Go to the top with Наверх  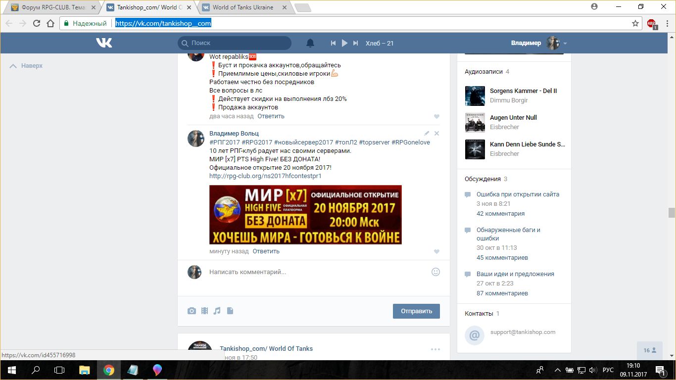click(26, 66)
